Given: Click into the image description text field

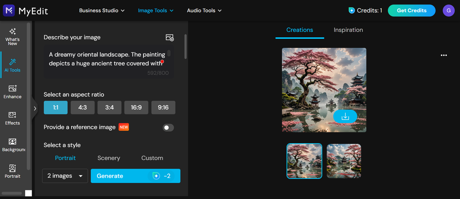Looking at the screenshot, I should [109, 61].
